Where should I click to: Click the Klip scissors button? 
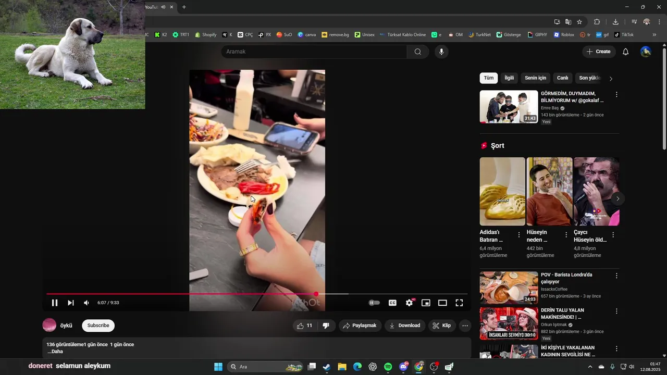[442, 326]
